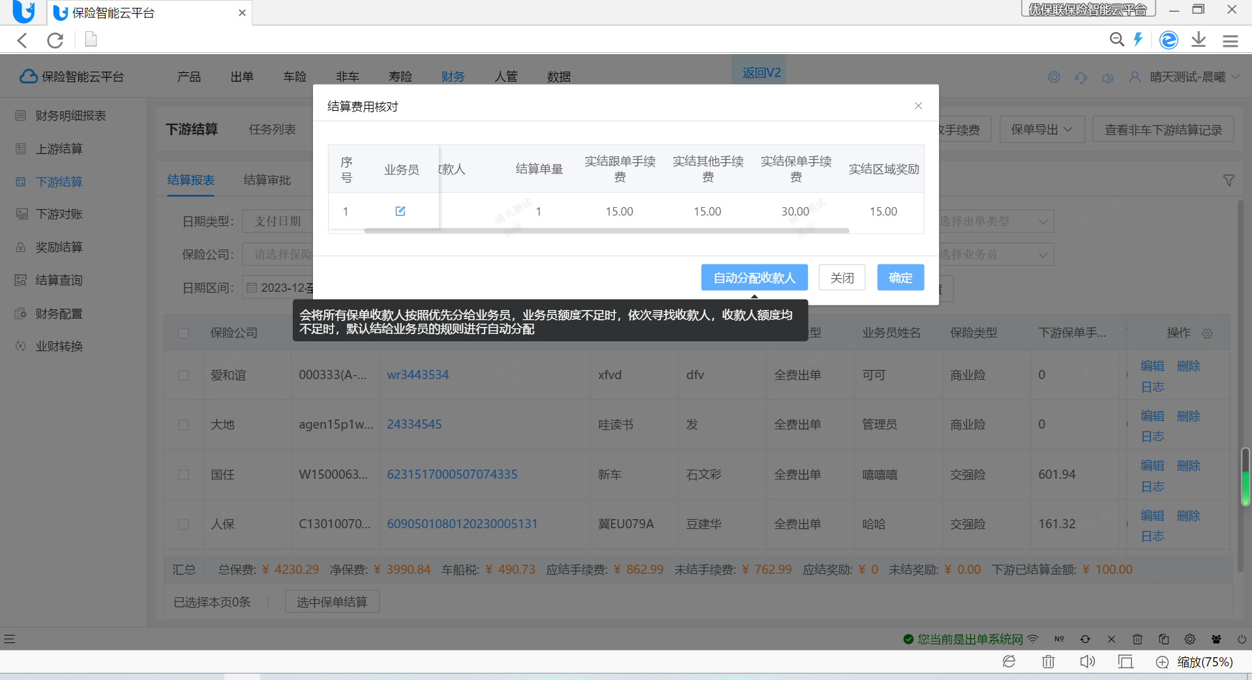Click the blue browser kernel icon in toolbar
Viewport: 1252px width, 680px height.
click(x=1169, y=40)
